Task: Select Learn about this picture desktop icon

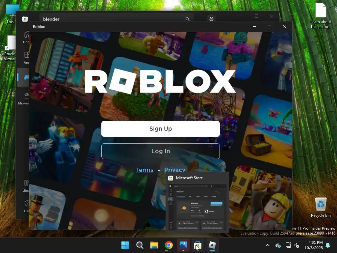Action: (321, 16)
